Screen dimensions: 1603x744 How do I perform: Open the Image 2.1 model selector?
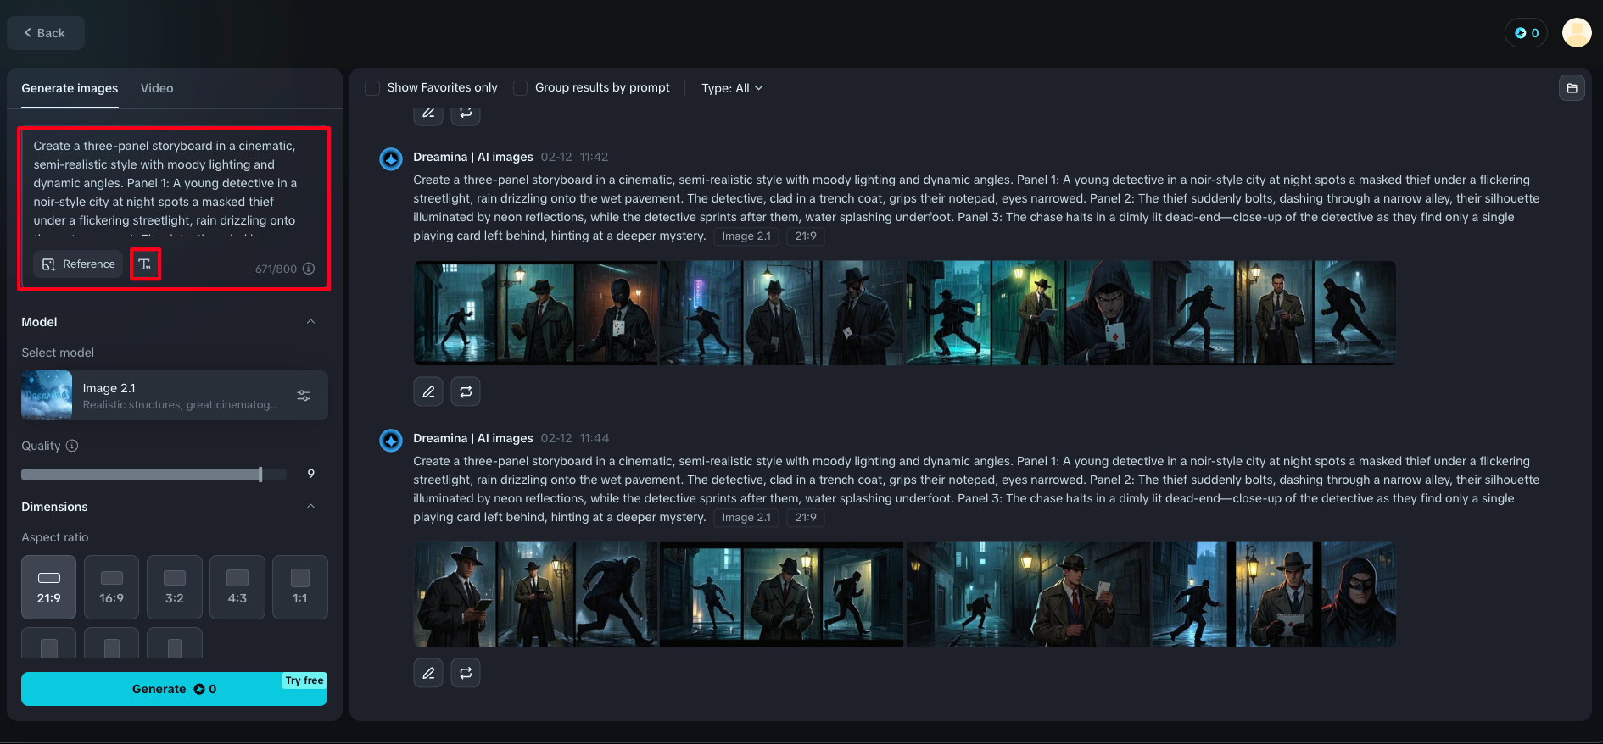pos(175,396)
